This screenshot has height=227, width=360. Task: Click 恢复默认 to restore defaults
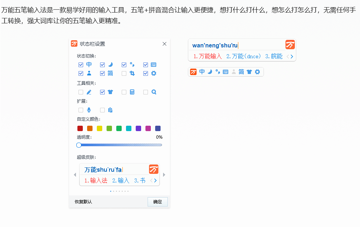coord(84,202)
